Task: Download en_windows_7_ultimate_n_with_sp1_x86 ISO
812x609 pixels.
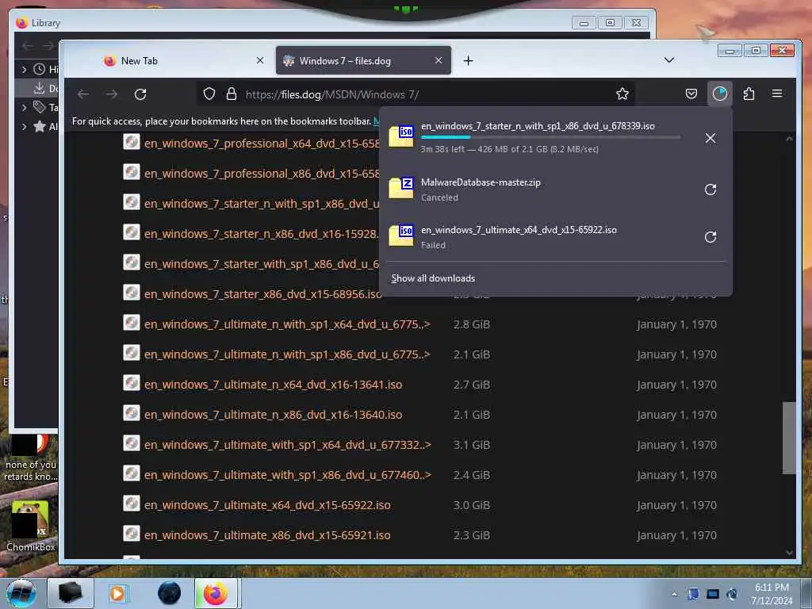Action: pos(287,354)
